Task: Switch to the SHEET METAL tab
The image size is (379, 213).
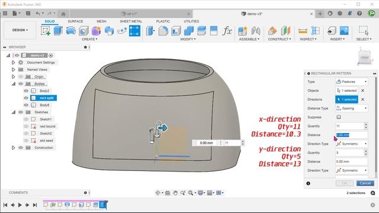Action: pos(131,21)
